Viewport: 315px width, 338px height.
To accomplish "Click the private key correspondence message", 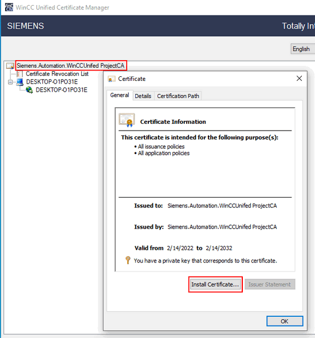I will [206, 261].
